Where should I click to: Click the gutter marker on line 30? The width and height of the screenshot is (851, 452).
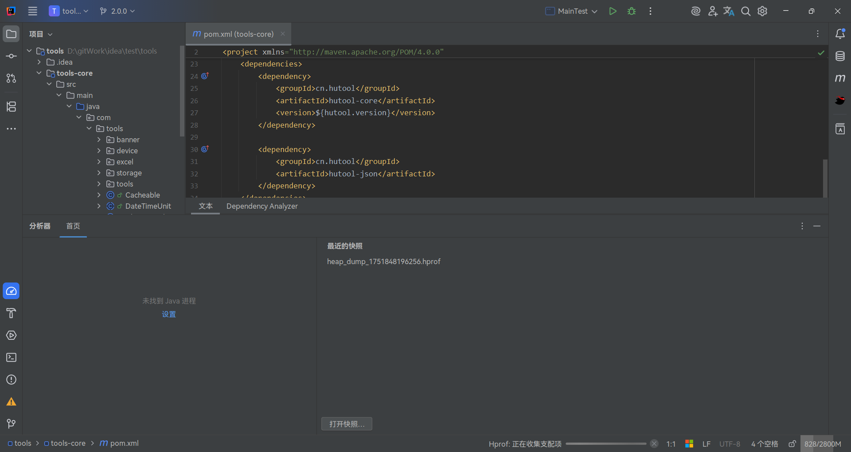click(x=205, y=149)
